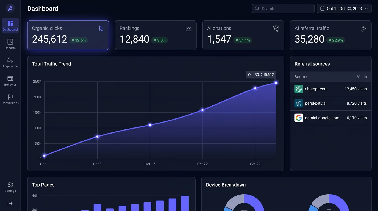Click the ChatGPT logo icon

pyautogui.click(x=299, y=89)
